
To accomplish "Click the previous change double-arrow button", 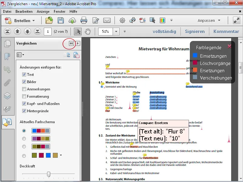I will click(x=71, y=43).
